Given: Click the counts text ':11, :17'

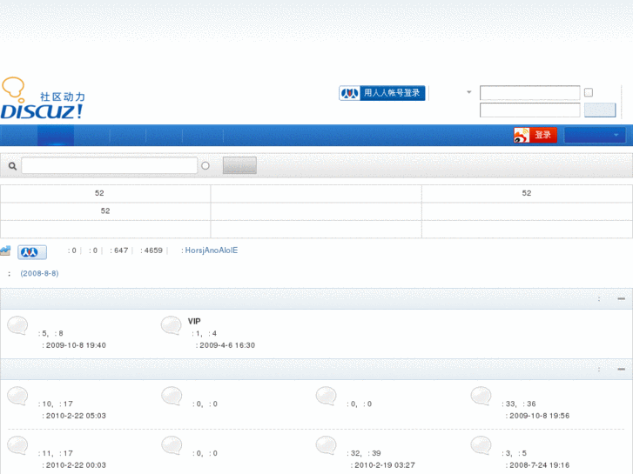Looking at the screenshot, I should tap(56, 453).
